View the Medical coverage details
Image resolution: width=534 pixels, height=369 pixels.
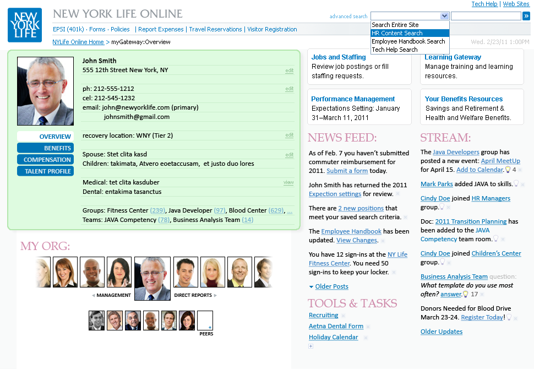pyautogui.click(x=288, y=182)
